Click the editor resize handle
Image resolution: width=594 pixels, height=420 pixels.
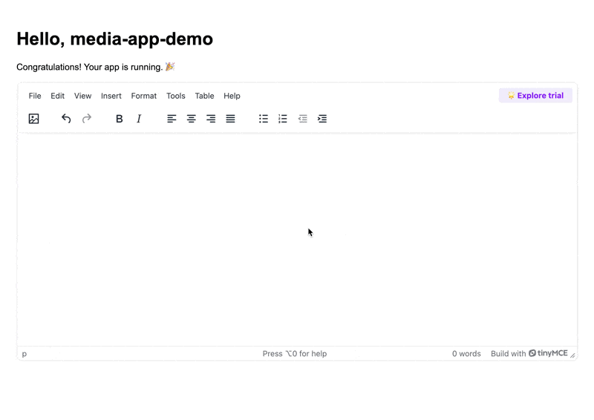pos(572,355)
